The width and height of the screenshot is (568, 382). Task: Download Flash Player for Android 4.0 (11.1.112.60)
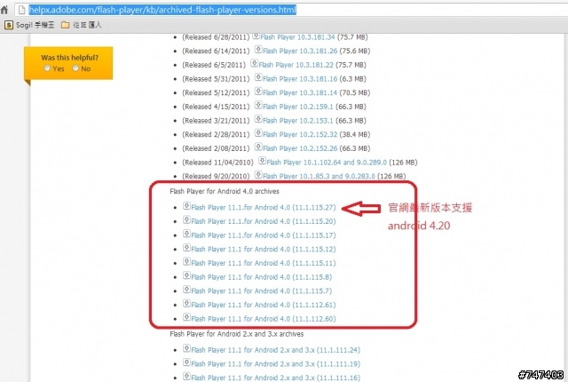[x=264, y=319]
